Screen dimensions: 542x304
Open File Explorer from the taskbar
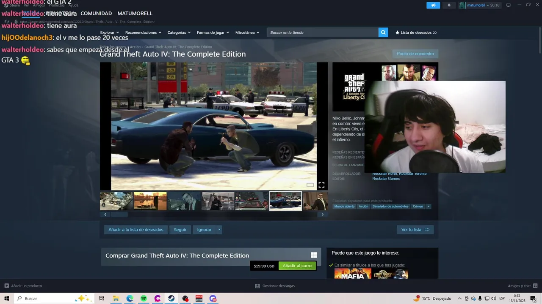pyautogui.click(x=116, y=299)
